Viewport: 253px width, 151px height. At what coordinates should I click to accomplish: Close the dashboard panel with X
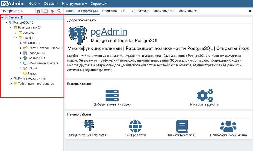pyautogui.click(x=250, y=11)
